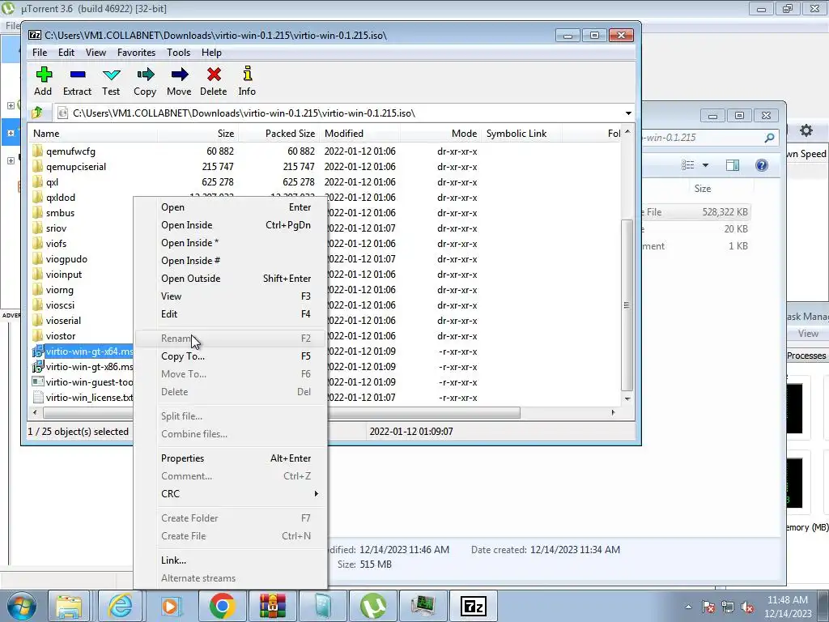The height and width of the screenshot is (622, 829).
Task: Click the clock in the taskbar
Action: click(x=788, y=607)
